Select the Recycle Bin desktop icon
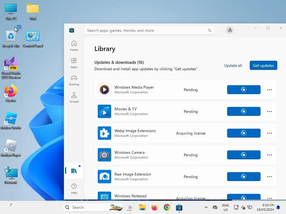Image resolution: width=286 pixels, height=214 pixels. coord(11,39)
